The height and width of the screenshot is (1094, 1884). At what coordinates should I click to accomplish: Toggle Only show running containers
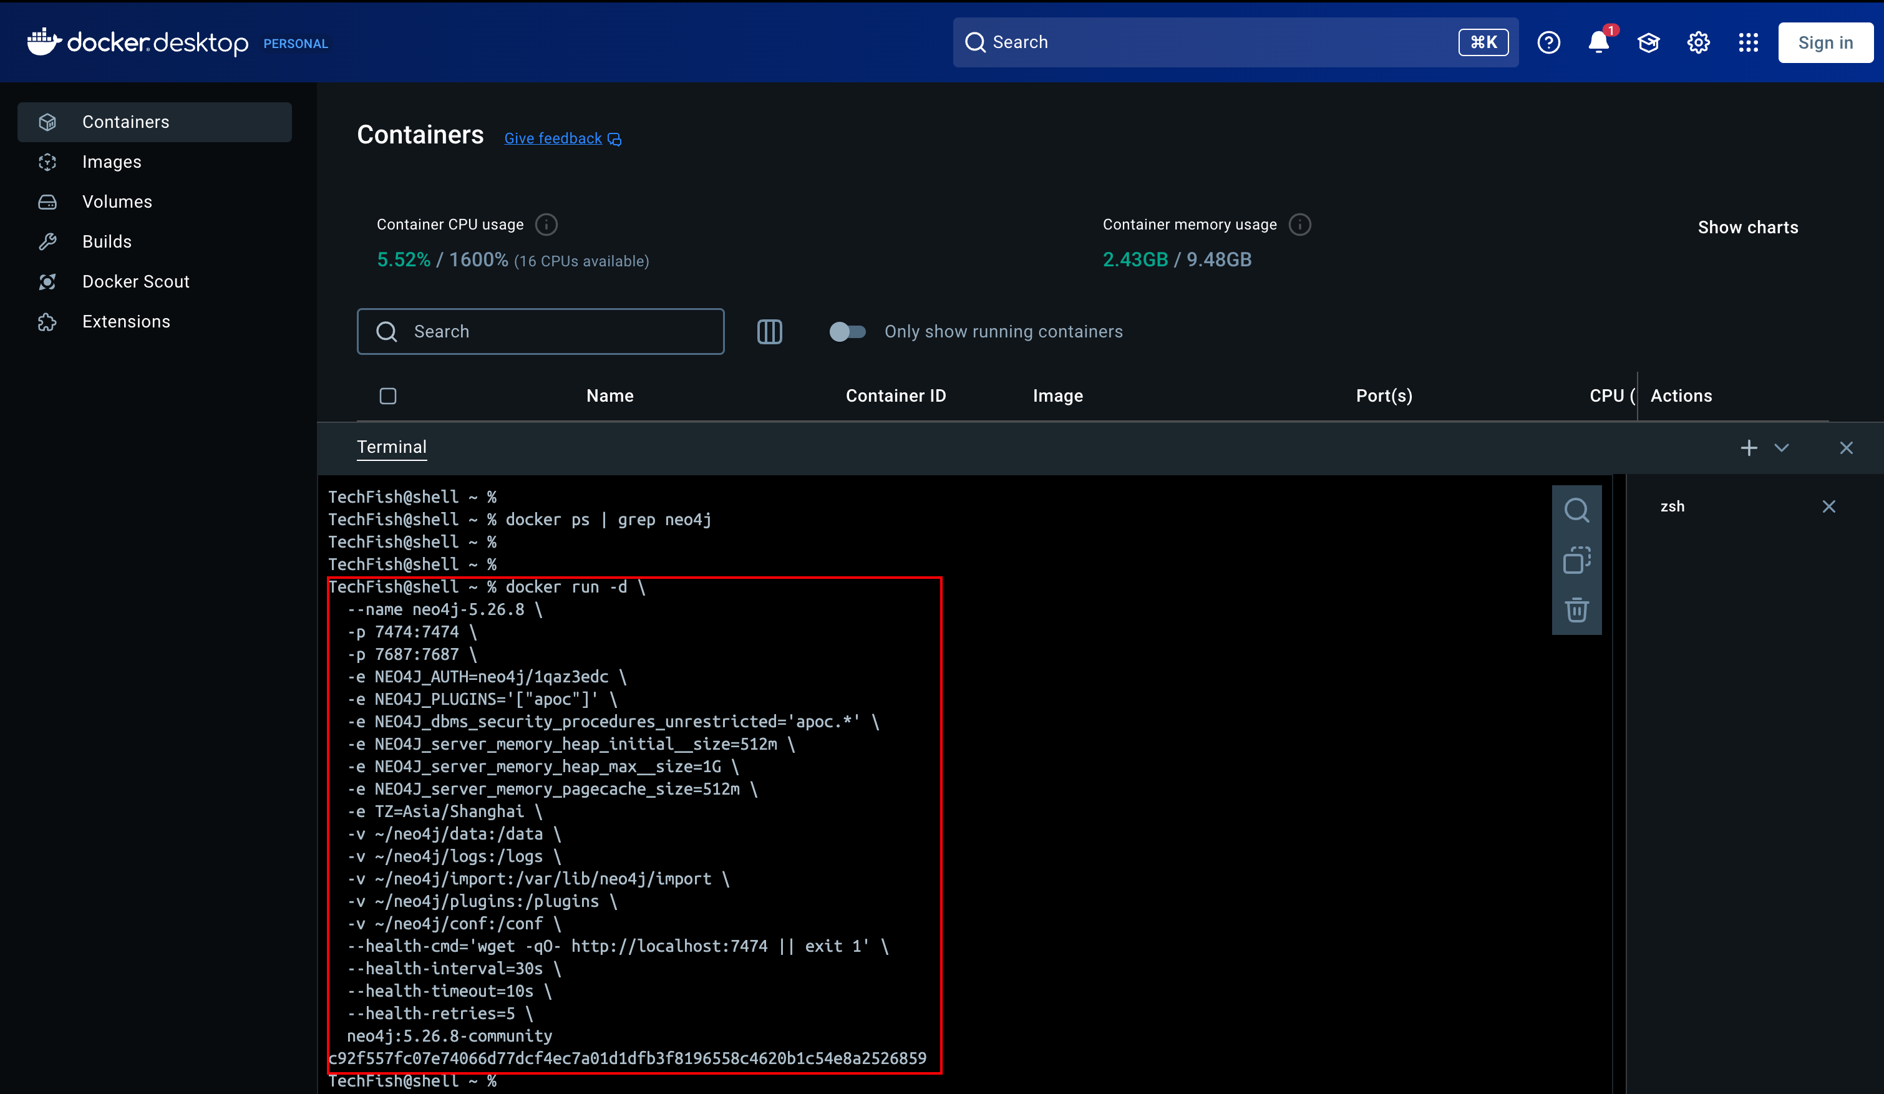(x=847, y=331)
